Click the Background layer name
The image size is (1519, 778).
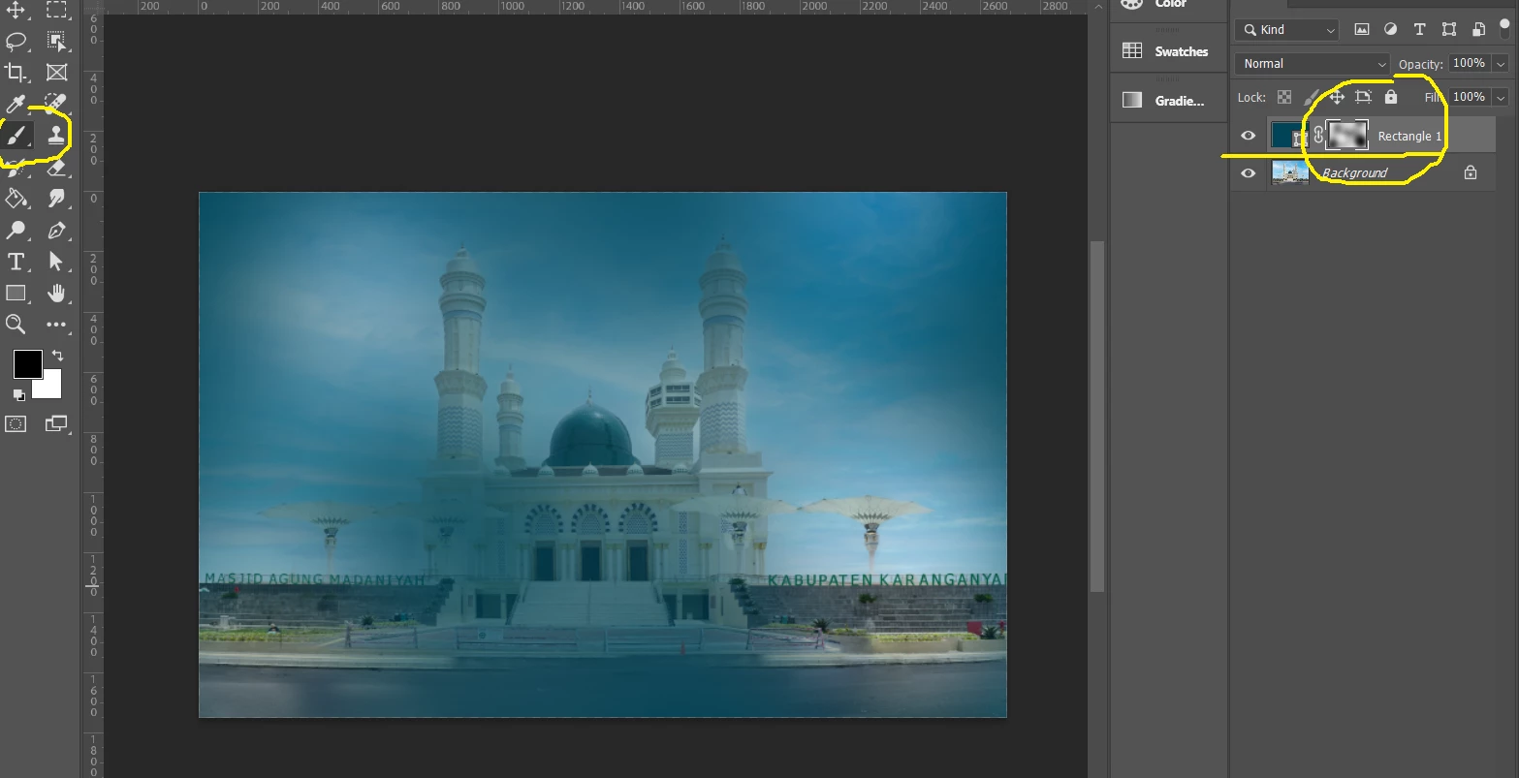(1354, 172)
